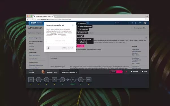Click the PREVIEW button
Viewport: 170px width, 106px height.
134,72
